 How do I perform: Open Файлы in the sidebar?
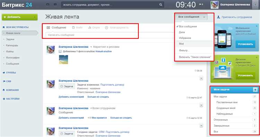click(x=10, y=52)
